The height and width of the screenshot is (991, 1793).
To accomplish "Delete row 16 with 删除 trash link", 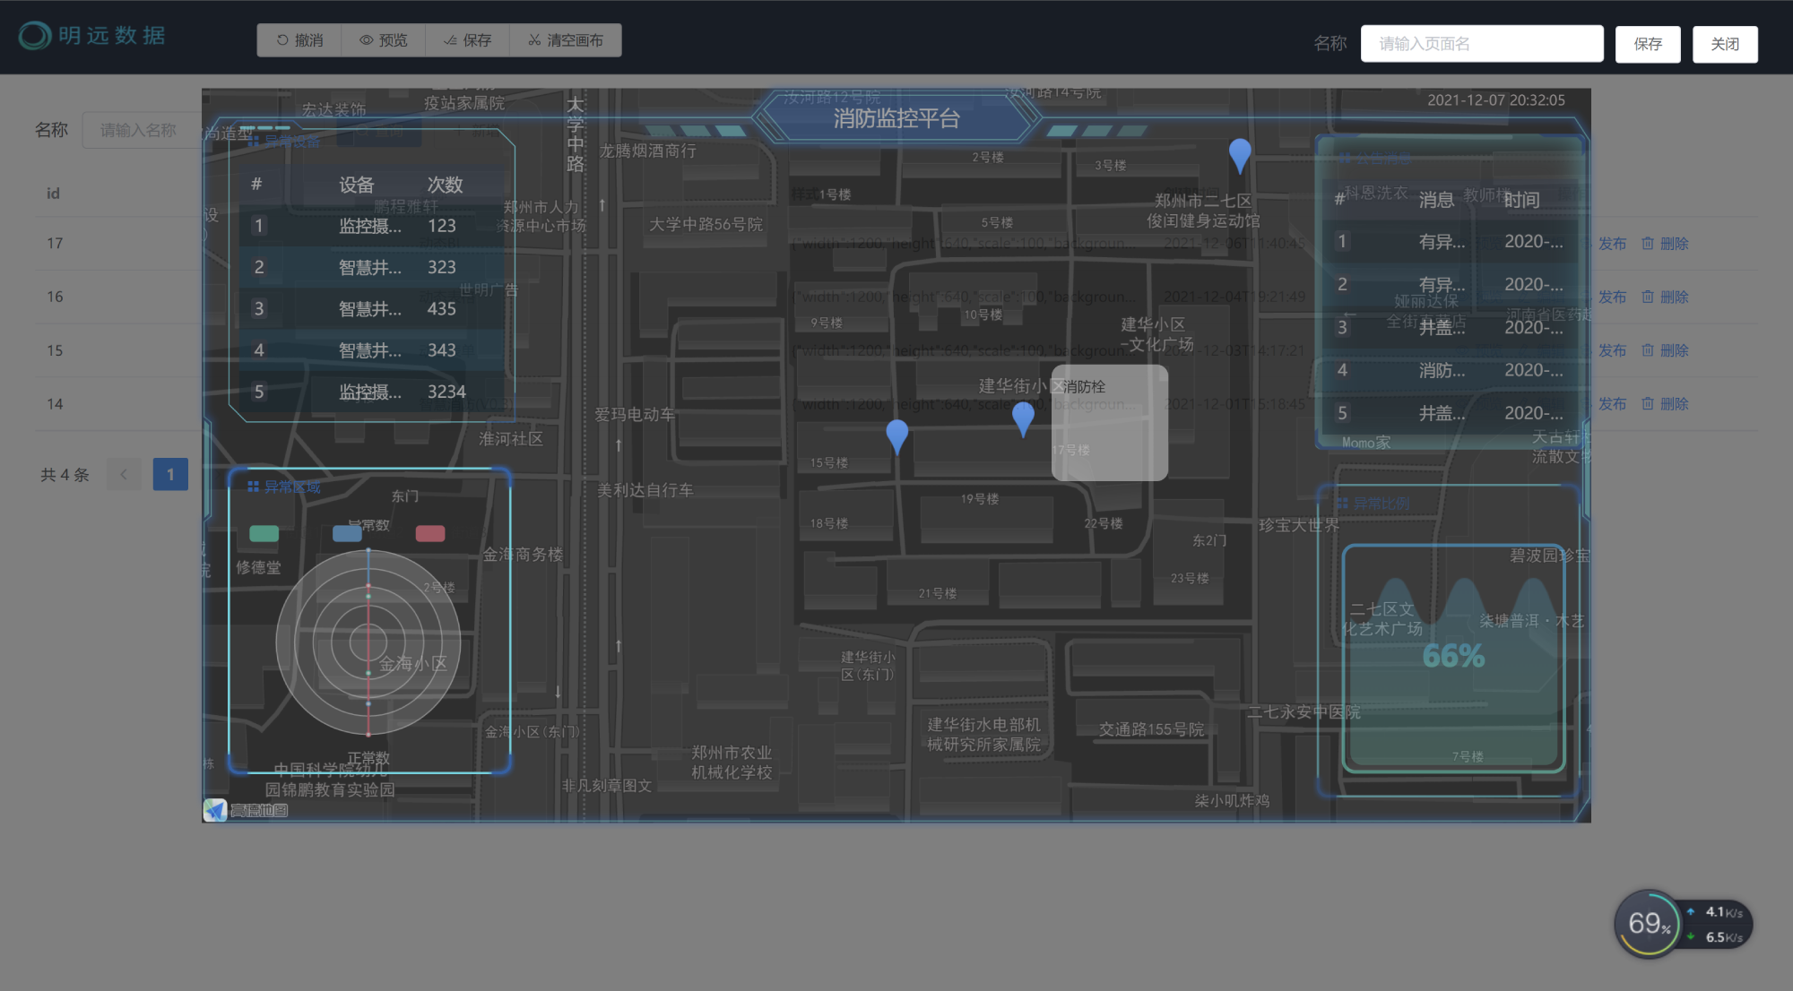I will coord(1665,297).
